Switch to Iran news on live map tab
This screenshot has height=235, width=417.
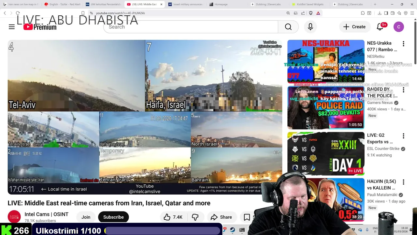(x=21, y=4)
